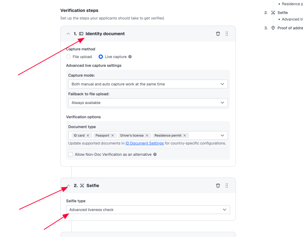Remove the Driver's license tag
The image size is (303, 237).
click(x=147, y=135)
